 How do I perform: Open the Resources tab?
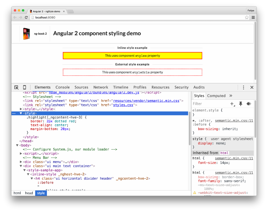160,87
